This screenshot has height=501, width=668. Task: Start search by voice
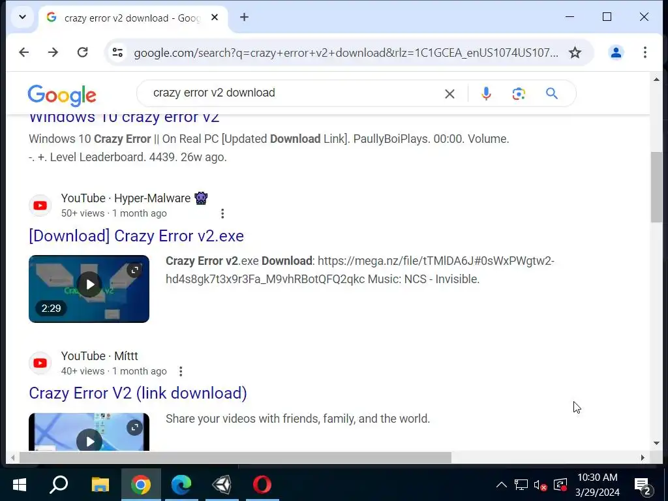click(486, 94)
